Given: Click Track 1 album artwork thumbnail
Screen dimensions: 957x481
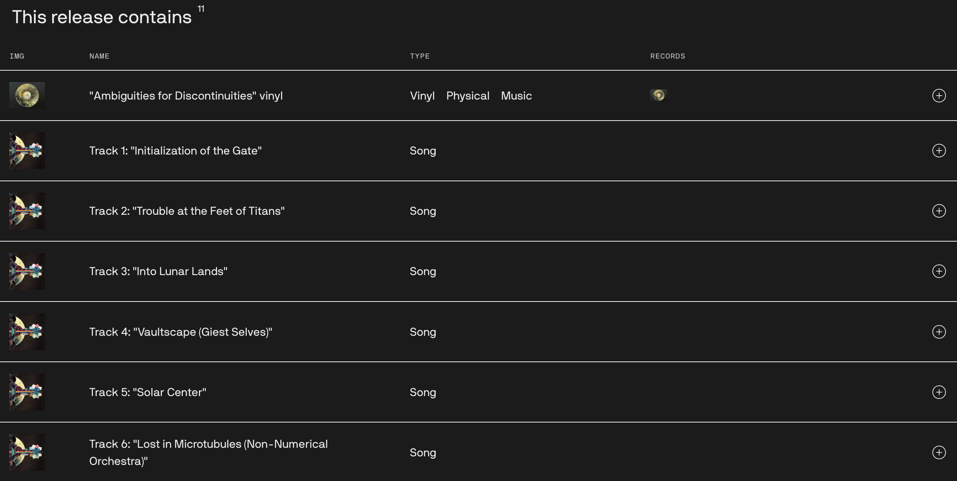Looking at the screenshot, I should pos(27,151).
